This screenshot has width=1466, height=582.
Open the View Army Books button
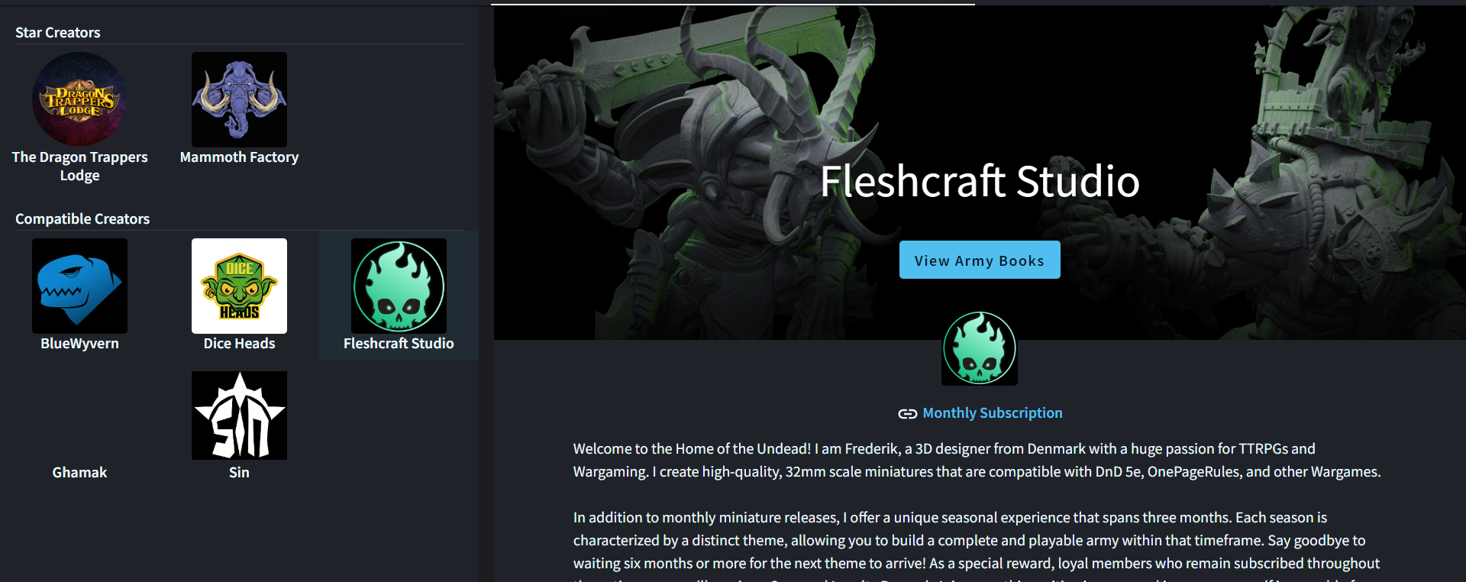click(x=980, y=260)
